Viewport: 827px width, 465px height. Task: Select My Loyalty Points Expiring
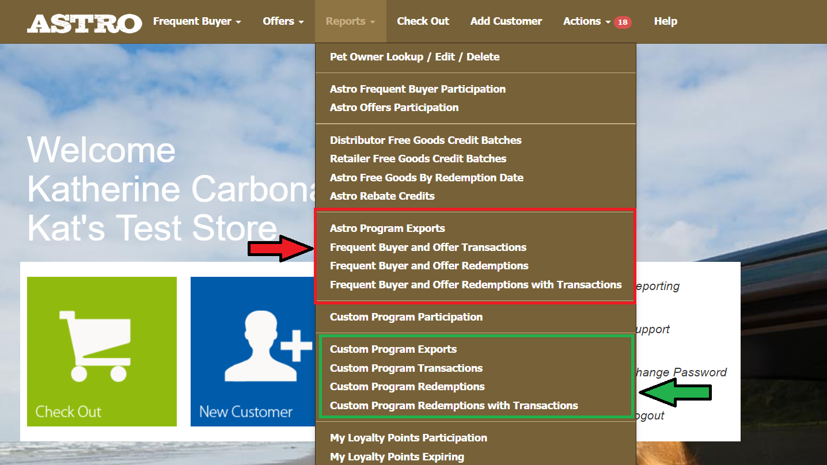(397, 456)
